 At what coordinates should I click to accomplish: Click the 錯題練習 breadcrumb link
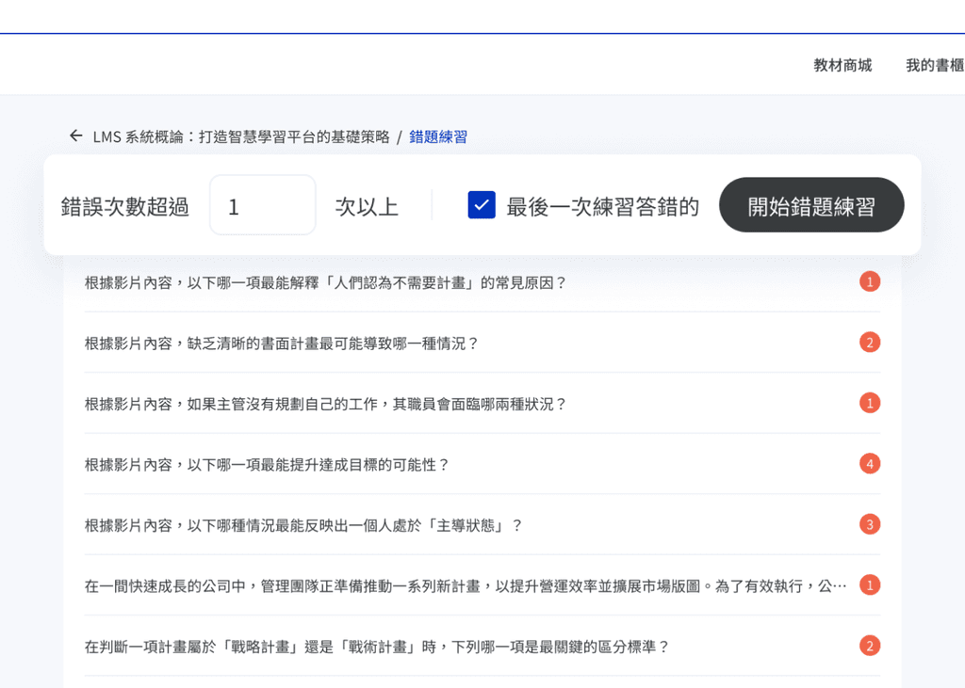pos(438,136)
